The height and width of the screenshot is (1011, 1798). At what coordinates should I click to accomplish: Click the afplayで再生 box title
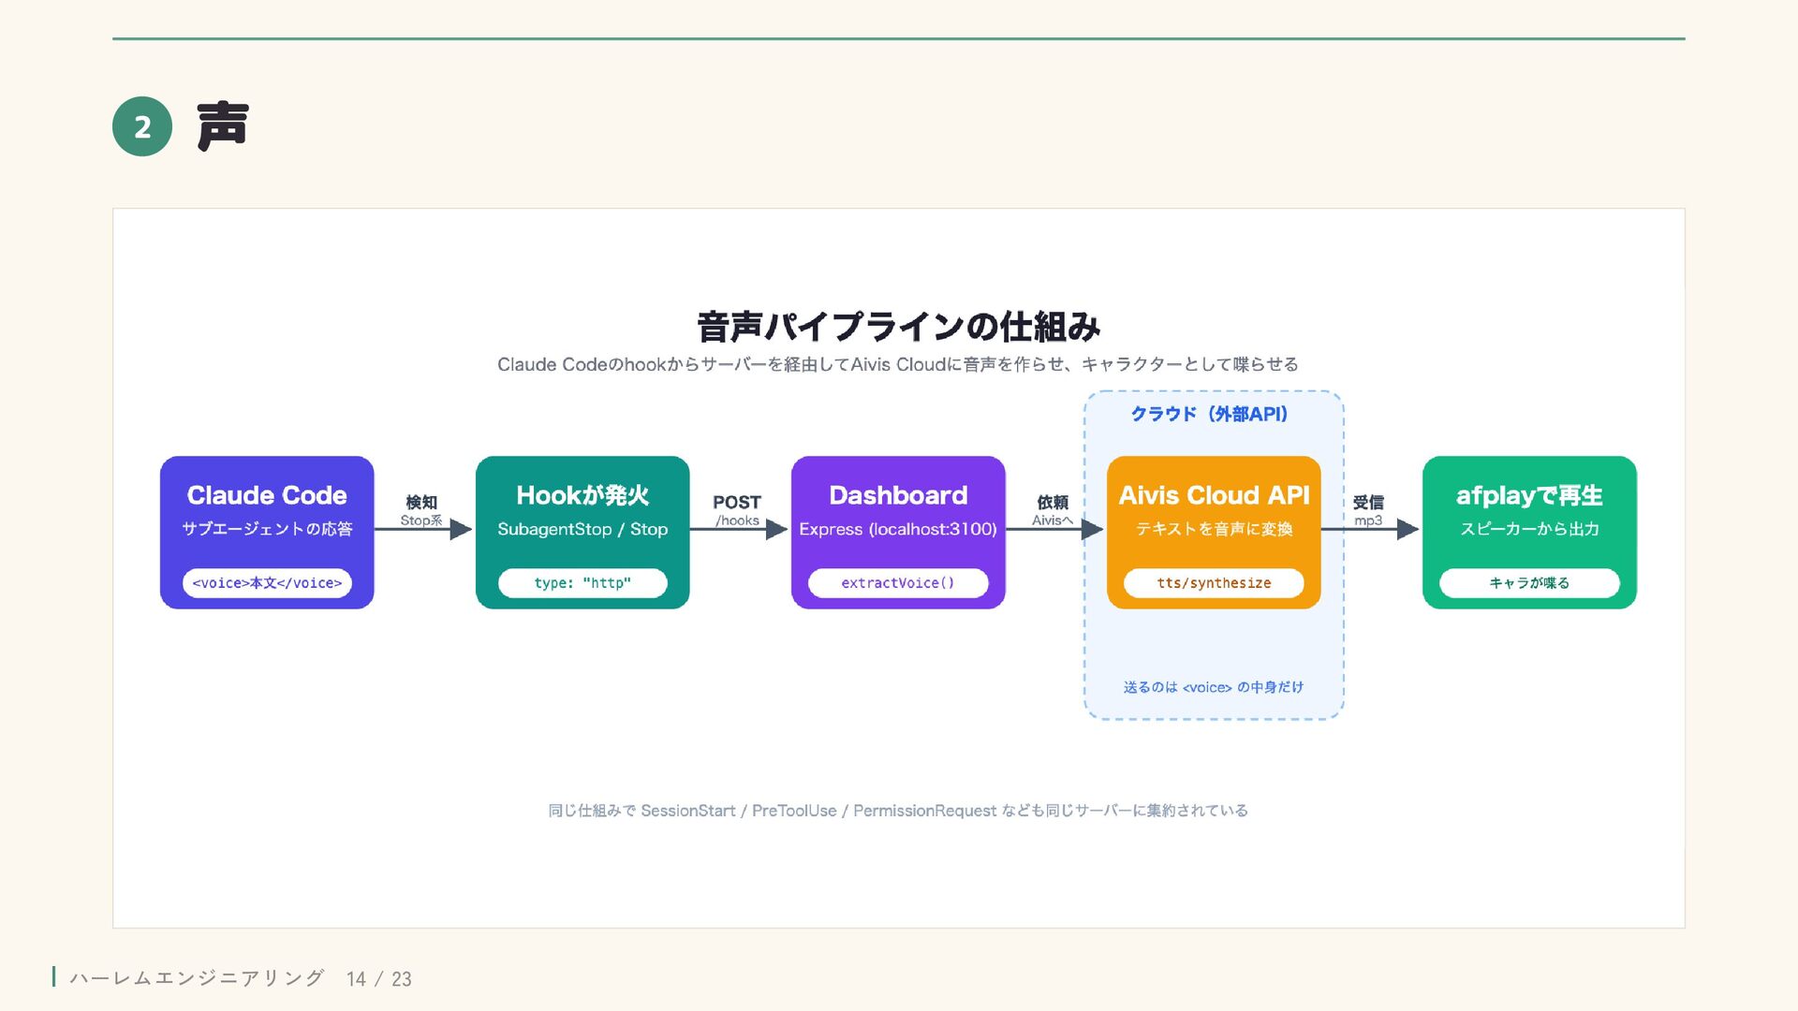pyautogui.click(x=1529, y=495)
